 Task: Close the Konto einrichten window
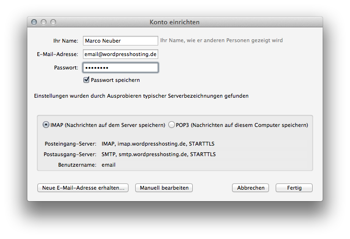coord(34,22)
